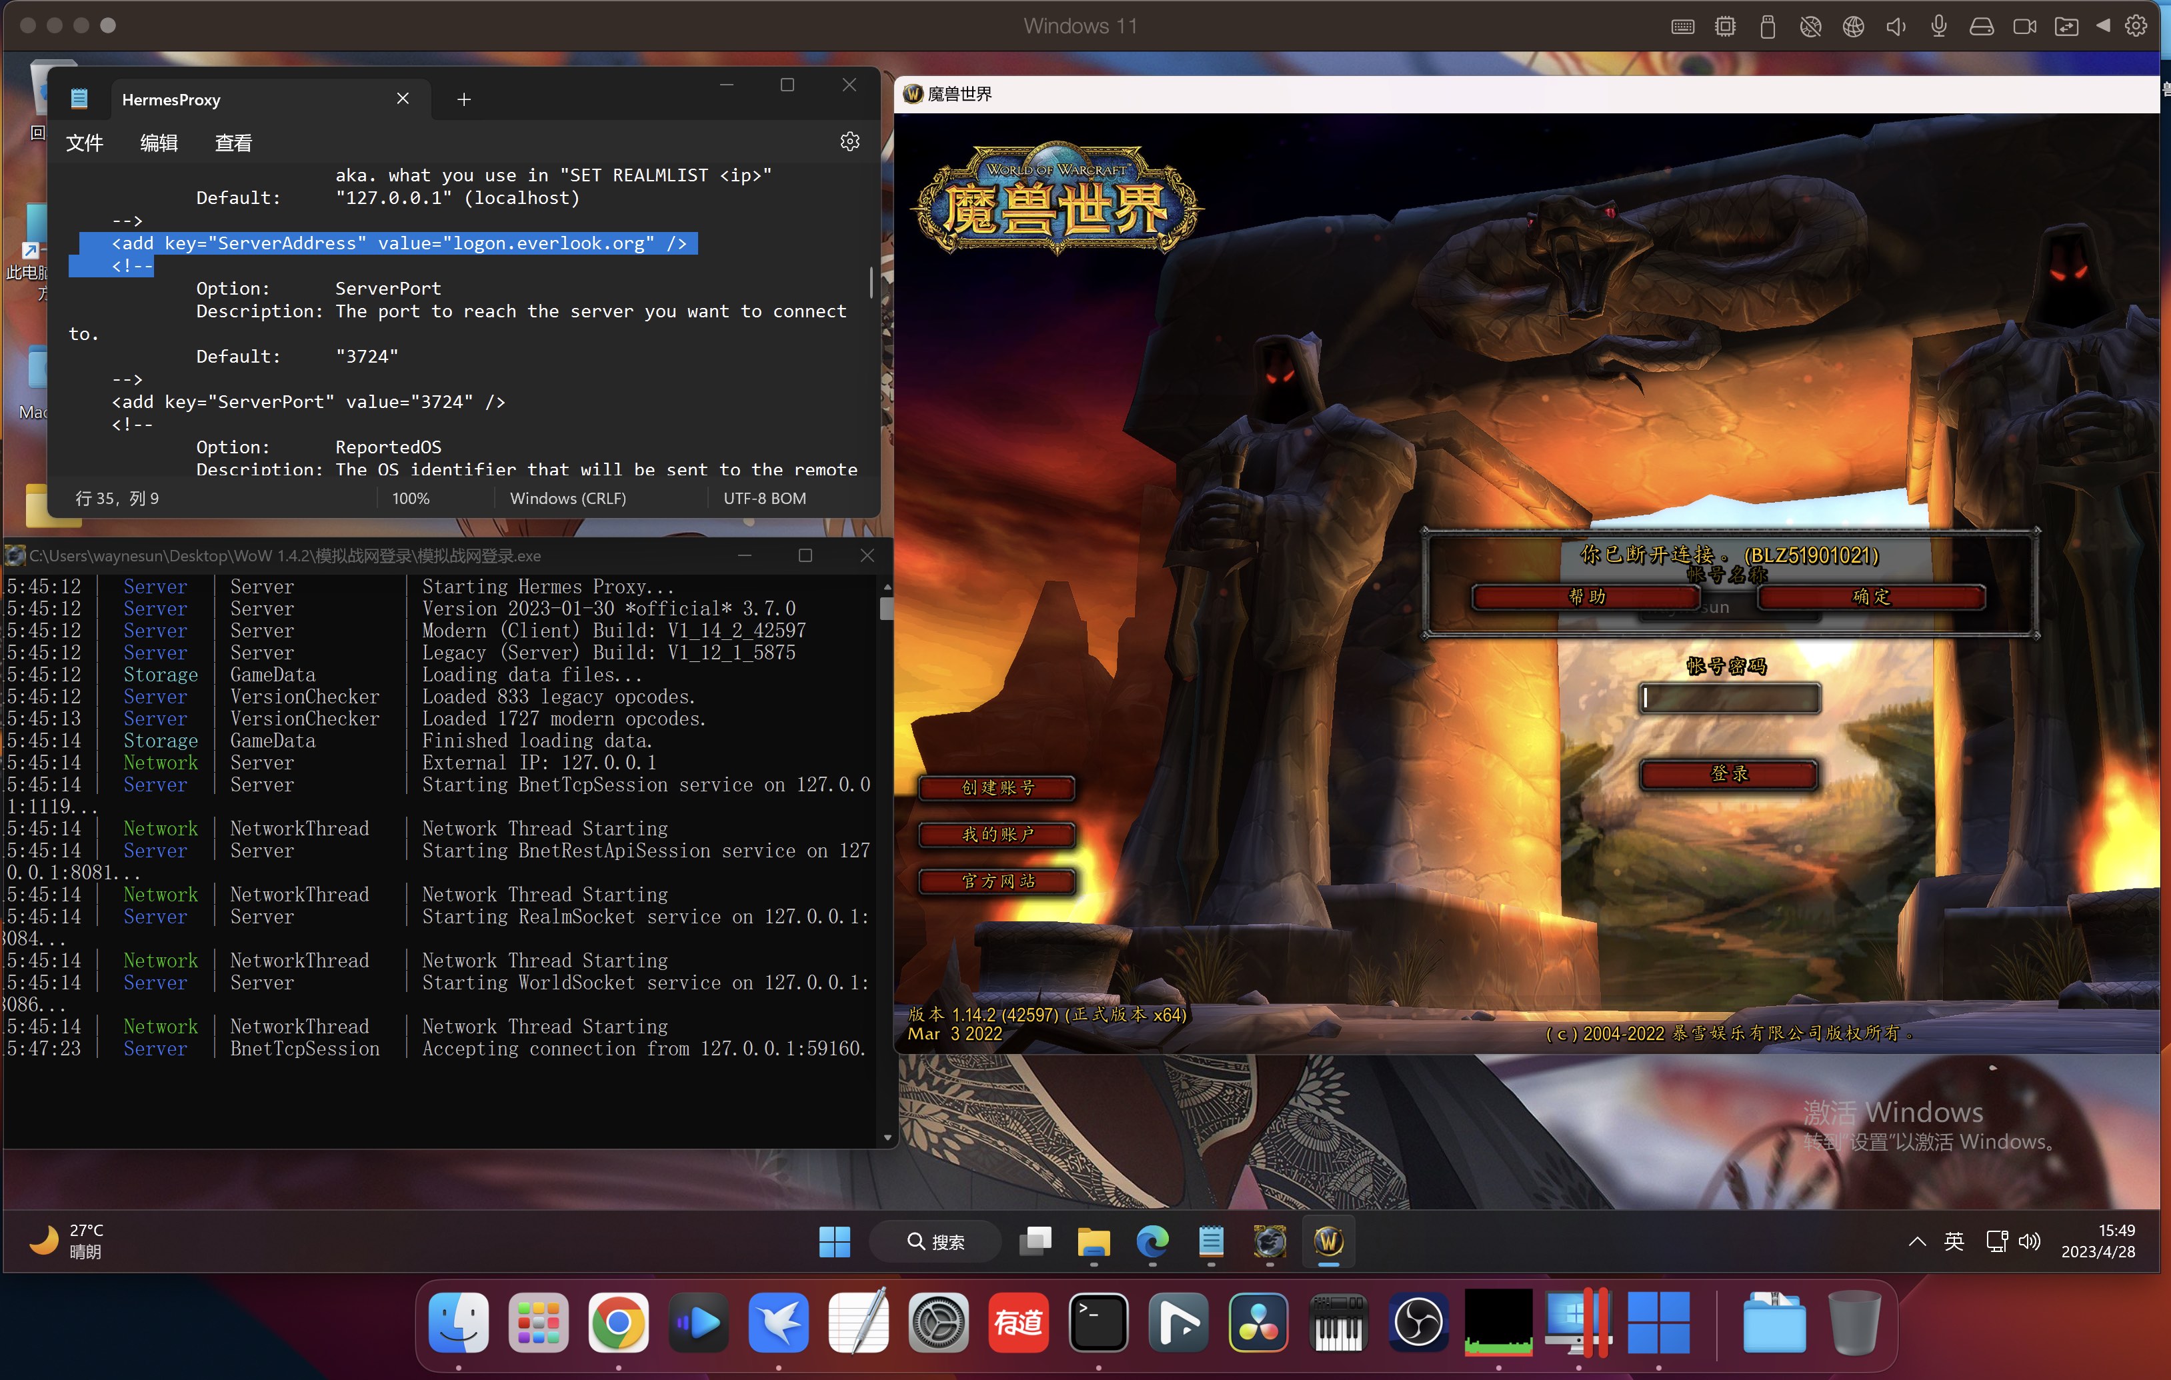2171x1380 pixels.
Task: Click the 创建账号 button in WoW
Action: coord(996,787)
